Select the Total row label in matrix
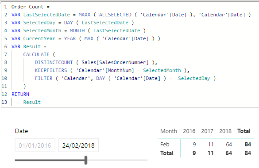Viewport: 259px width, 168px height. point(166,153)
